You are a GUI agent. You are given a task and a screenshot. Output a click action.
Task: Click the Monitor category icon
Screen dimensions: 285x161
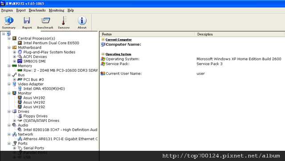click(x=14, y=93)
